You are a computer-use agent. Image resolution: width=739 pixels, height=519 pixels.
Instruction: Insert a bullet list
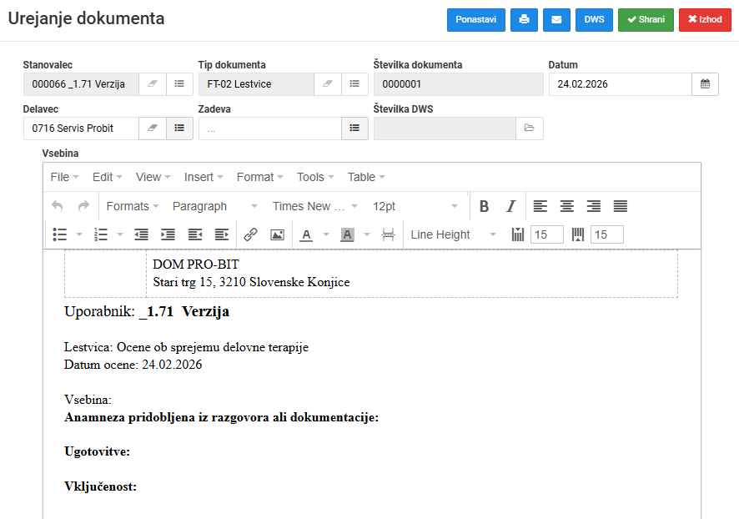(x=60, y=234)
